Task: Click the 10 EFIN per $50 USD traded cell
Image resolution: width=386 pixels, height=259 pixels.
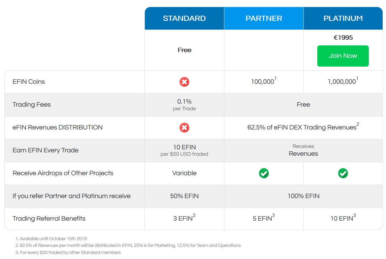Action: pyautogui.click(x=184, y=150)
